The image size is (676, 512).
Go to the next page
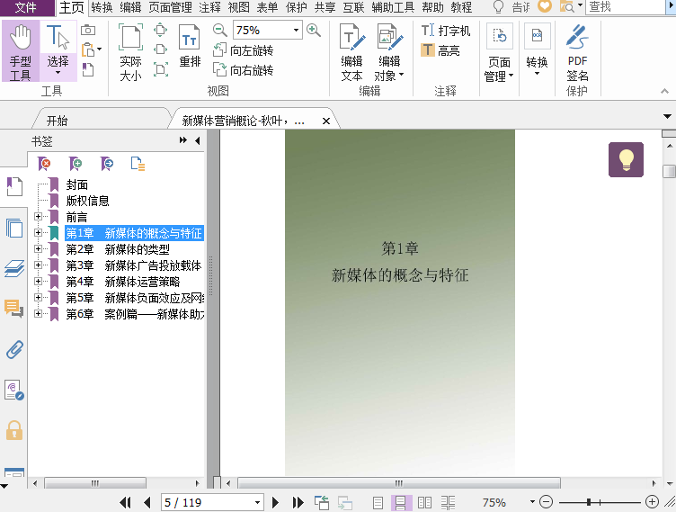click(275, 502)
